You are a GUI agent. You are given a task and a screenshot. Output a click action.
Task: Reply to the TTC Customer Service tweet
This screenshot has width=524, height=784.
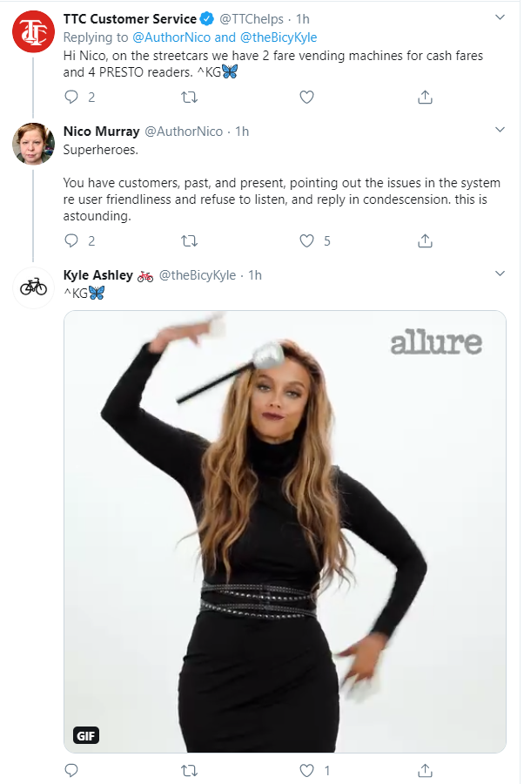71,98
